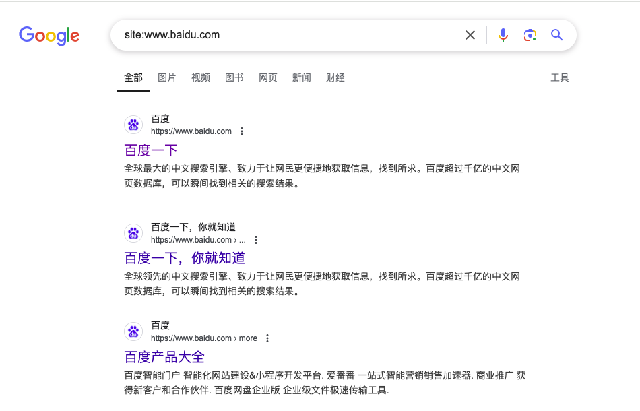Open three-dot menu for first Baidu result

242,131
